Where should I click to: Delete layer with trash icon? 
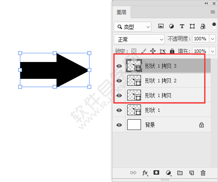[x=203, y=173]
